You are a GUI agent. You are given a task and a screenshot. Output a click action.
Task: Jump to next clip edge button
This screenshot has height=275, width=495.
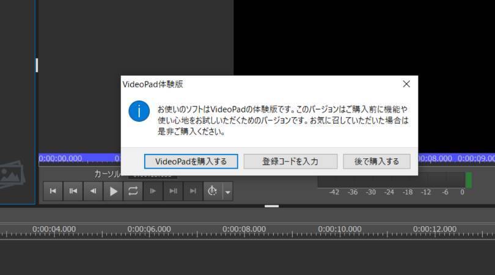tap(173, 191)
